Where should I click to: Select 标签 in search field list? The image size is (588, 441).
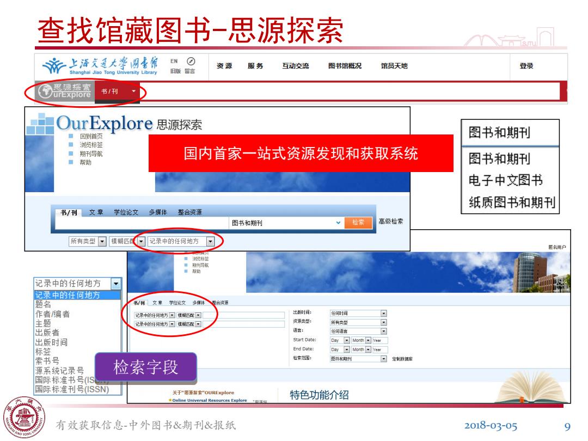(x=43, y=352)
